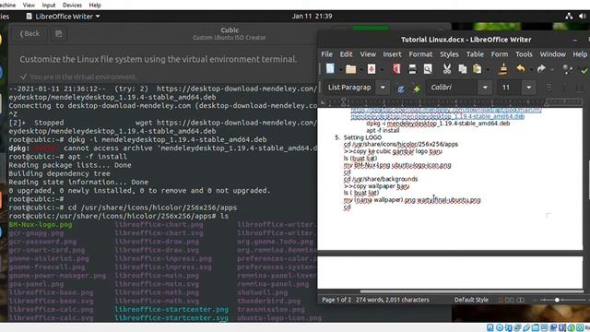This screenshot has height=332, width=590.
Task: Click the Back button in Cubic
Action: click(29, 34)
